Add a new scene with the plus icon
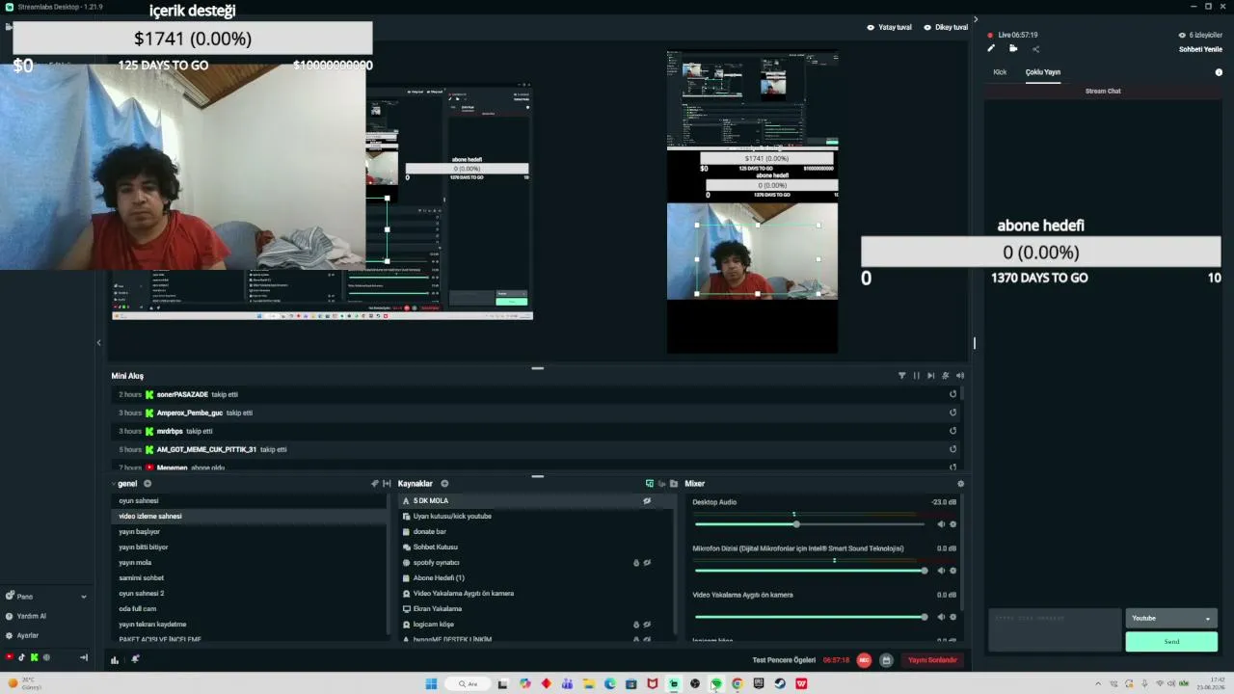The height and width of the screenshot is (694, 1234). coord(148,484)
